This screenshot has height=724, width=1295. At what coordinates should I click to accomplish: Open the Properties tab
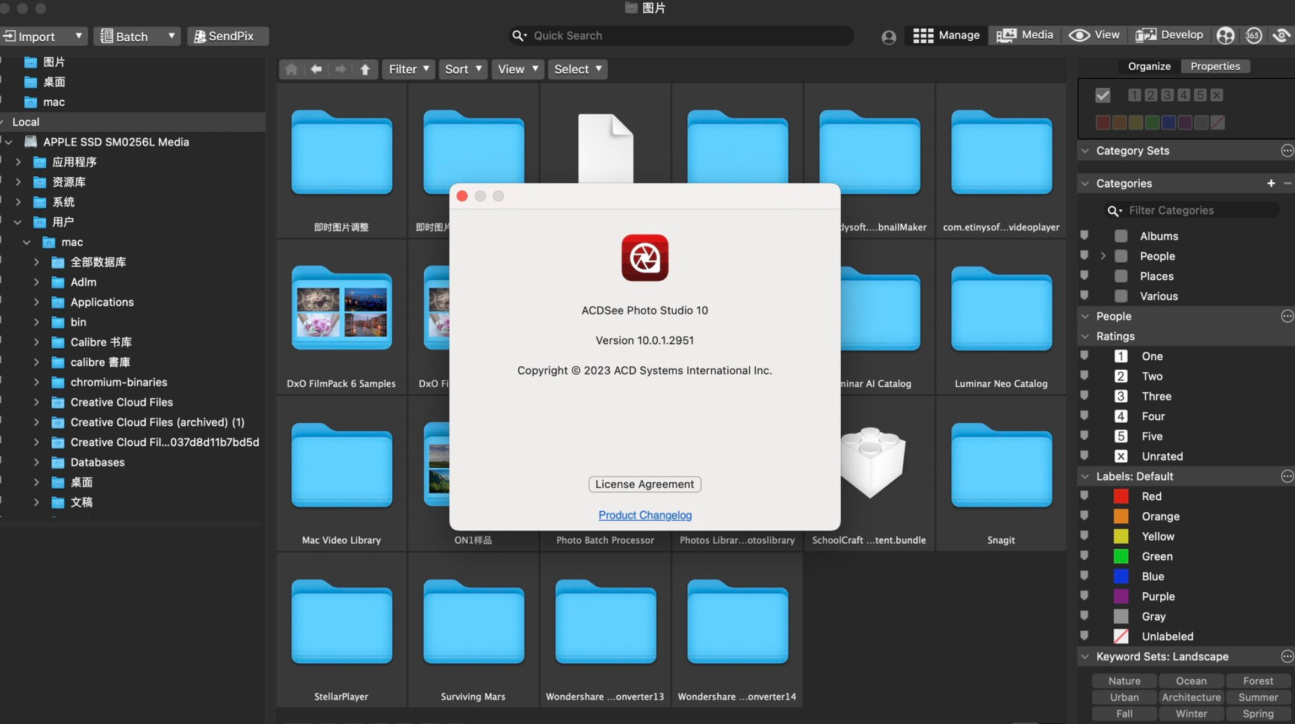pyautogui.click(x=1215, y=66)
